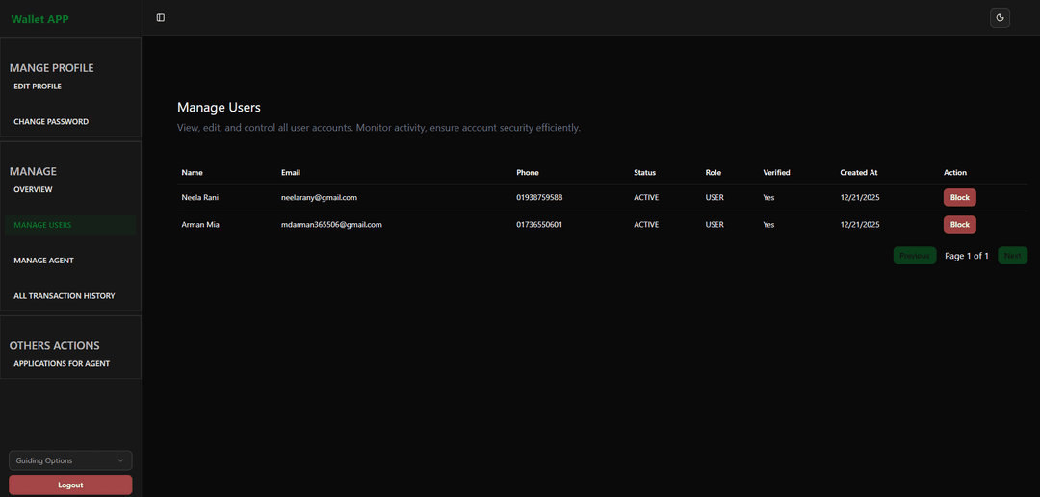Image resolution: width=1040 pixels, height=497 pixels.
Task: Switch theme with the moon icon
Action: coord(1000,17)
